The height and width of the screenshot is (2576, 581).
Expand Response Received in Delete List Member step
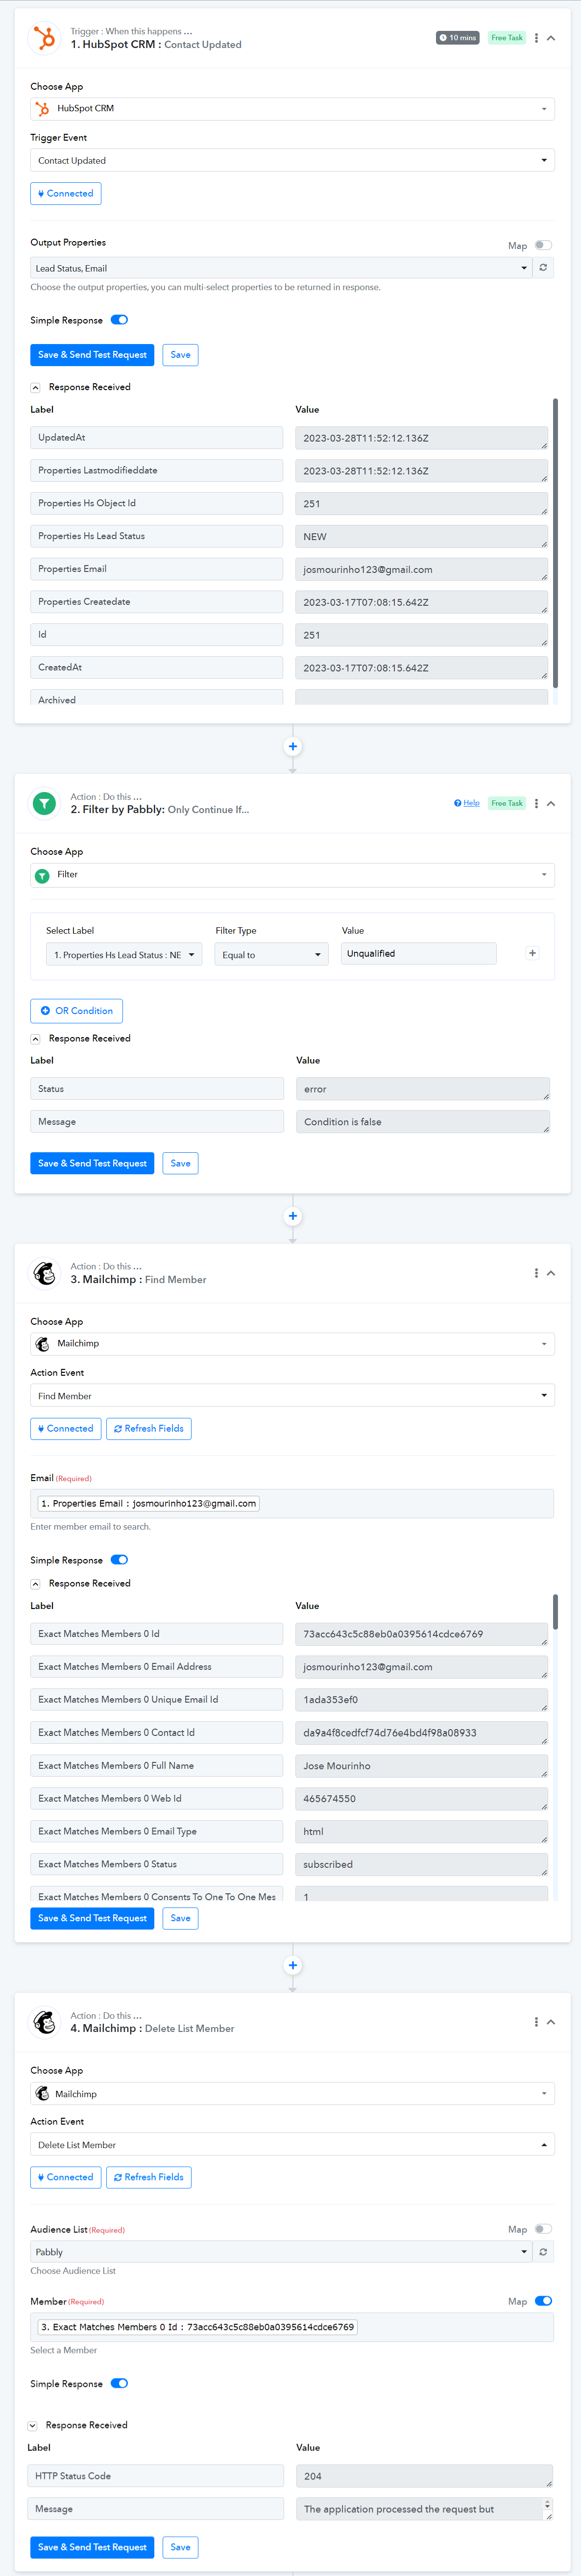[x=32, y=2426]
